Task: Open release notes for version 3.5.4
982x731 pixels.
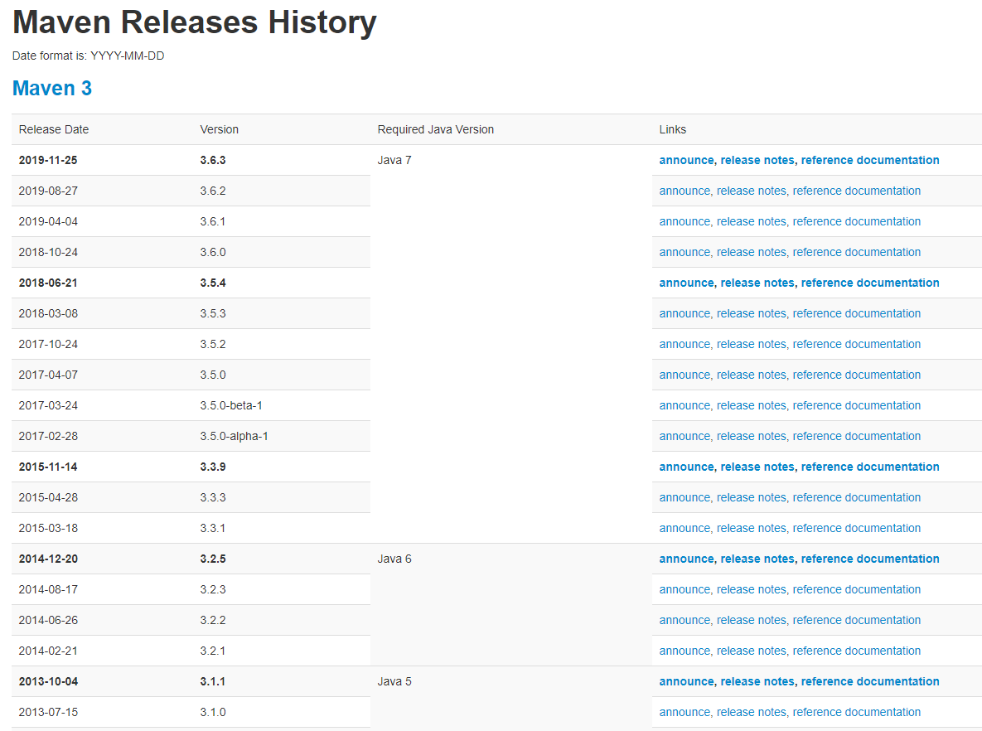Action: click(x=757, y=283)
